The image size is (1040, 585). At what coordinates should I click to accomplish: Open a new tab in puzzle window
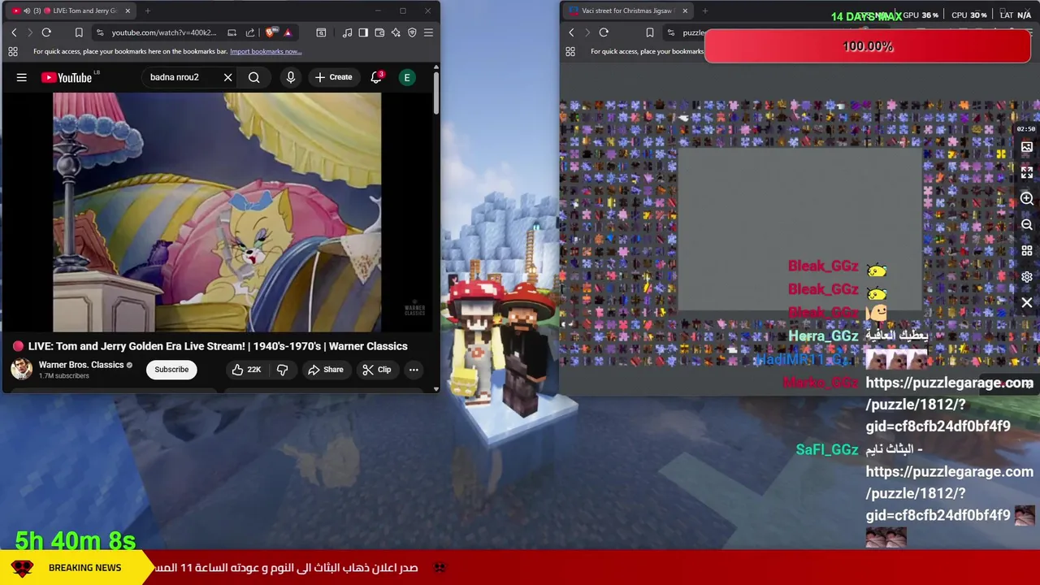704,11
